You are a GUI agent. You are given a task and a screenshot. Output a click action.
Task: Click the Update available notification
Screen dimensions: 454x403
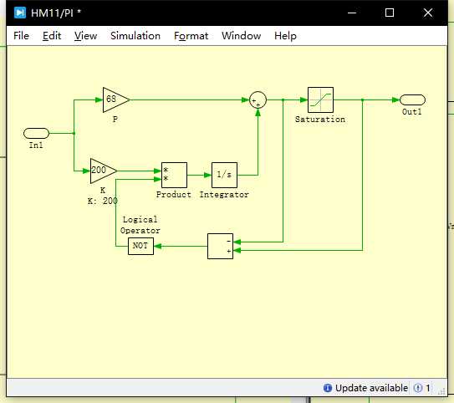[365, 388]
